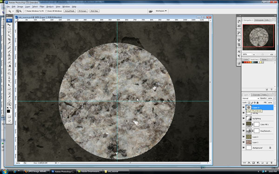Open the Filter menu
Screen dimensions: 279x174
point(42,6)
